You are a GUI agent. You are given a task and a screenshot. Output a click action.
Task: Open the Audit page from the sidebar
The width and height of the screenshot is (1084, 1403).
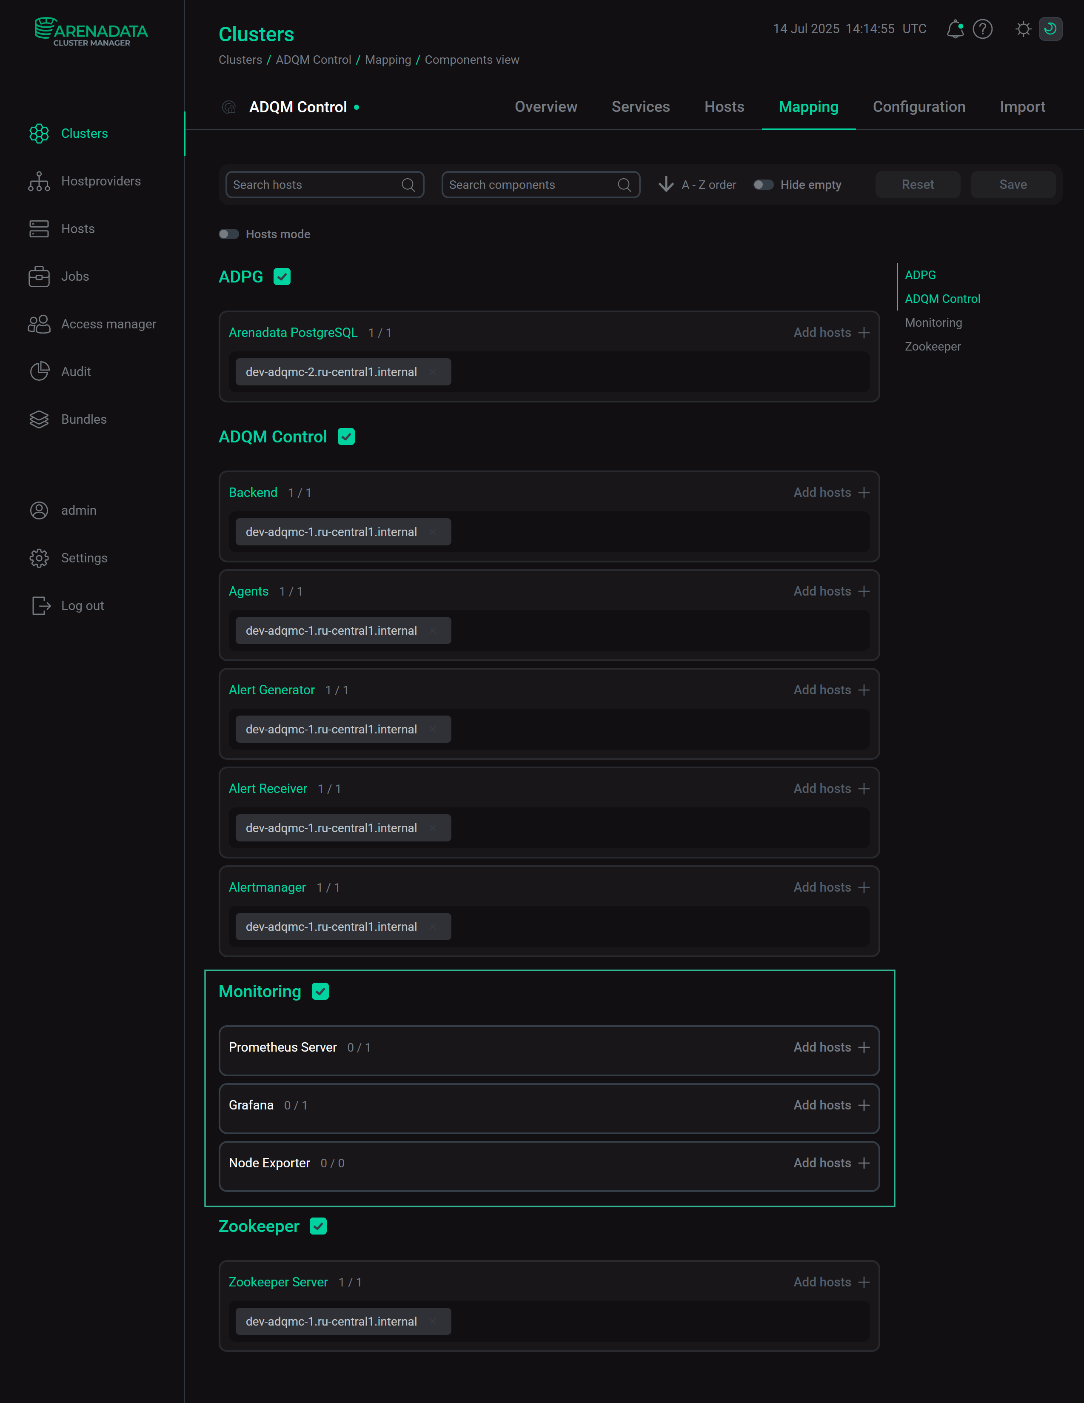76,371
